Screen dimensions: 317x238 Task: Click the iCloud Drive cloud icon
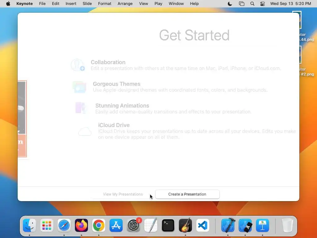click(85, 131)
